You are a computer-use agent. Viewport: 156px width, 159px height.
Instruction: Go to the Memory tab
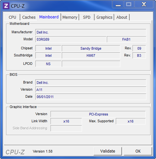[x=70, y=17]
